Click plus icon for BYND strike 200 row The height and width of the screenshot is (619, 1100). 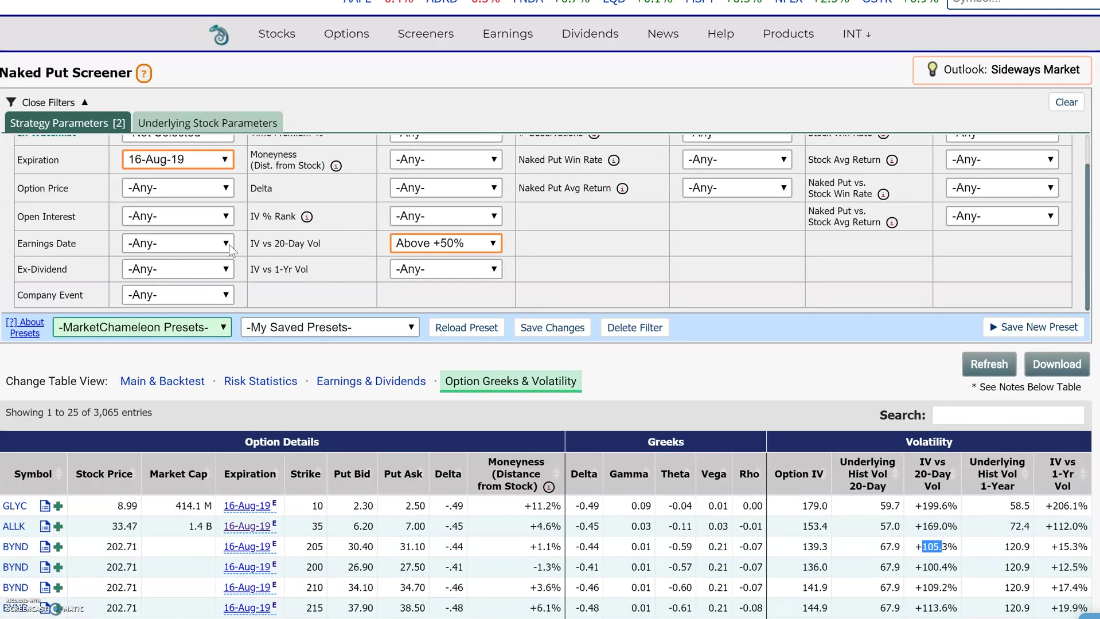coord(58,567)
